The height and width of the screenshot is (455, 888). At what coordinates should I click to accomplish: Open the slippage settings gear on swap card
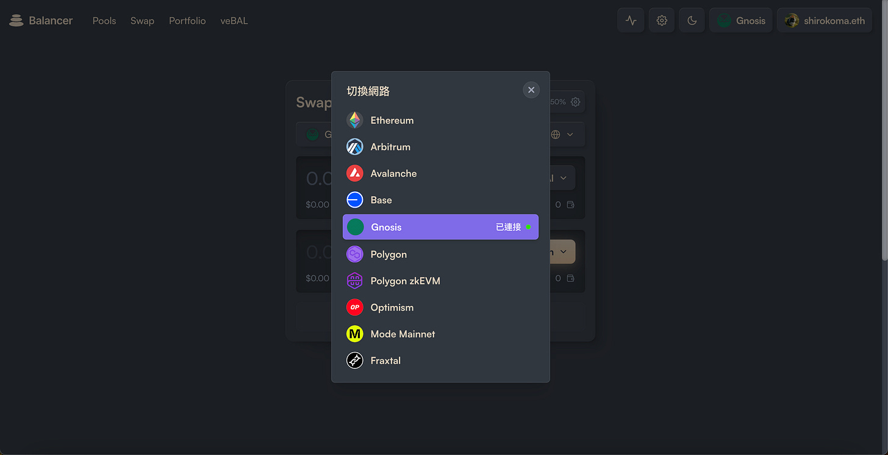(574, 102)
